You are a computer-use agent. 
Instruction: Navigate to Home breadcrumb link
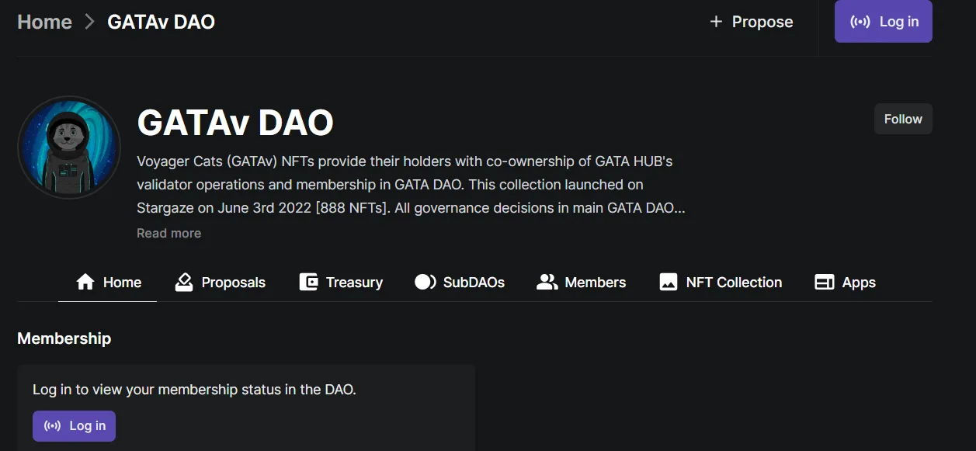pos(44,22)
